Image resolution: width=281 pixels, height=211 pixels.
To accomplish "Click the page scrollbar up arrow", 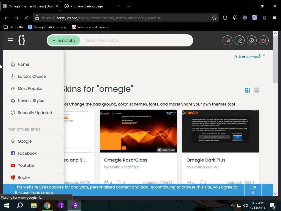I will (x=275, y=33).
